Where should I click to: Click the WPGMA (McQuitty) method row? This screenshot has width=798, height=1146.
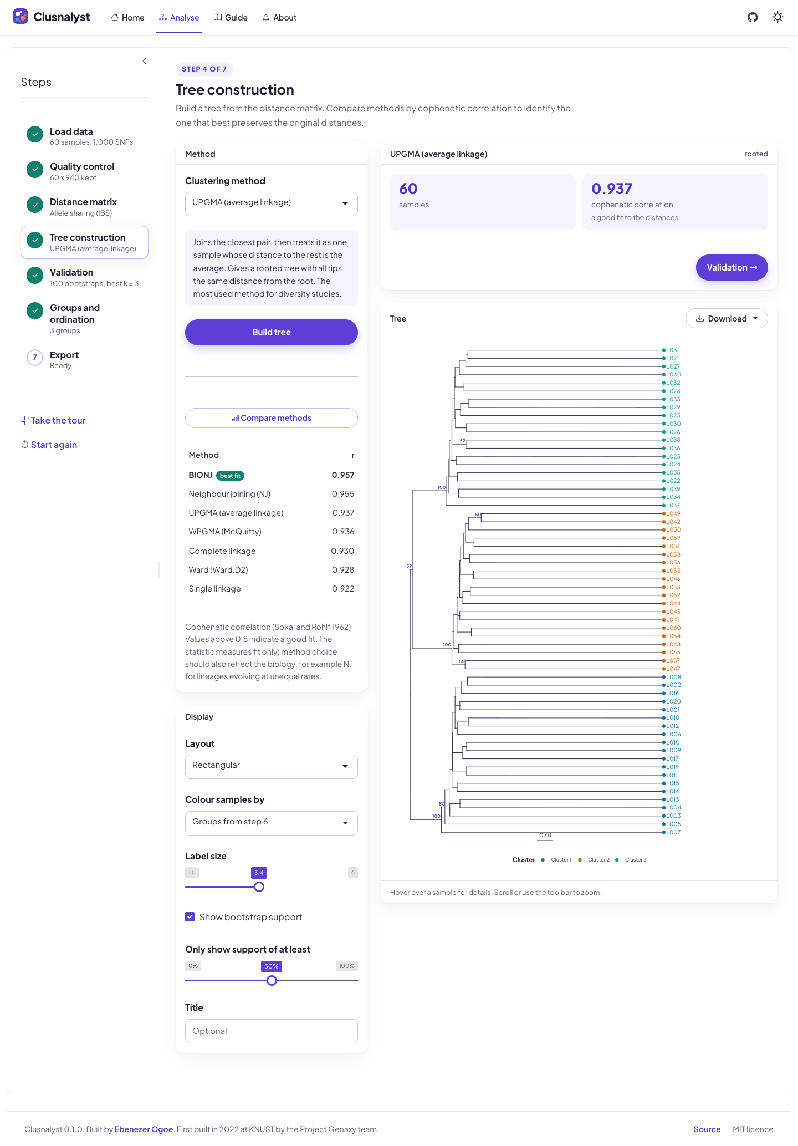point(272,532)
